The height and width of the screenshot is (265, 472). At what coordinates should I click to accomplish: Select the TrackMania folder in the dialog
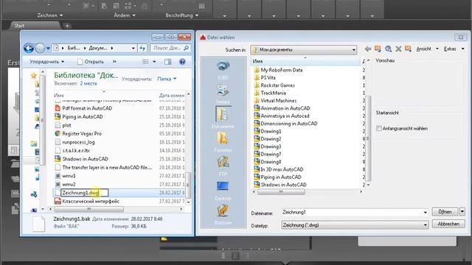click(273, 93)
